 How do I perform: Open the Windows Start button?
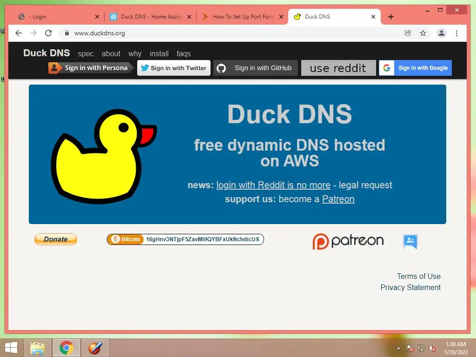pos(11,348)
